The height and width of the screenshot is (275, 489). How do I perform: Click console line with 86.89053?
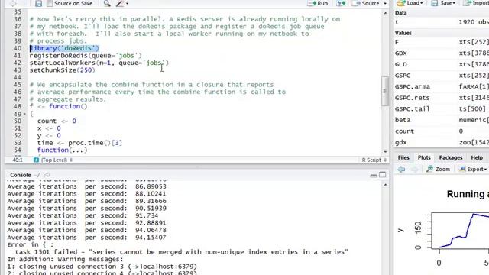coord(86,186)
